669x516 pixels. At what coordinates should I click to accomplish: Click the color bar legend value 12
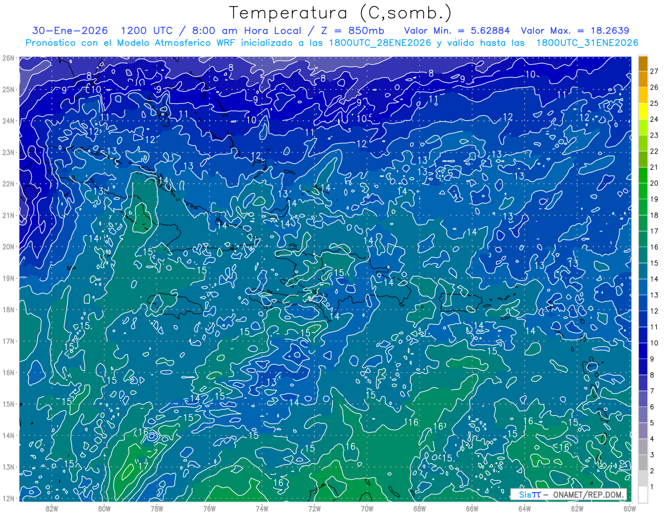pos(655,311)
